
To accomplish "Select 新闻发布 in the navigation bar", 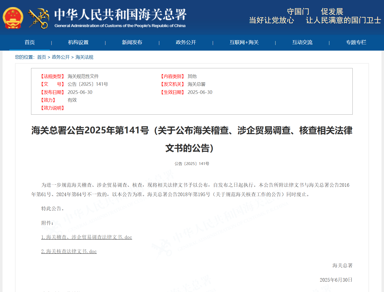I will [x=132, y=43].
